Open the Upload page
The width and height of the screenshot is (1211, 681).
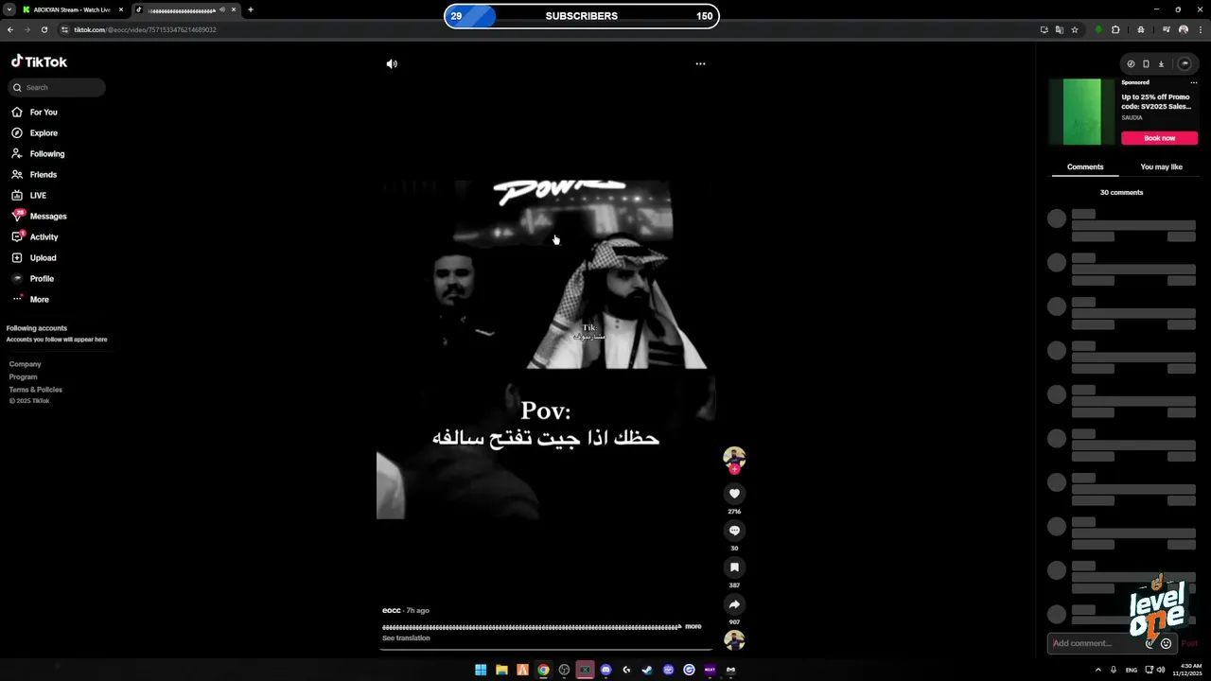tap(43, 258)
